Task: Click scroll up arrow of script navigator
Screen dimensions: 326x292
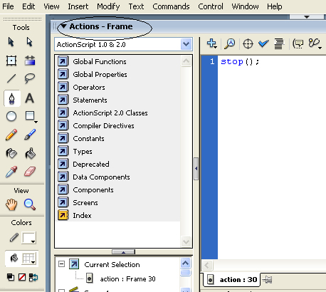Action: [x=185, y=263]
